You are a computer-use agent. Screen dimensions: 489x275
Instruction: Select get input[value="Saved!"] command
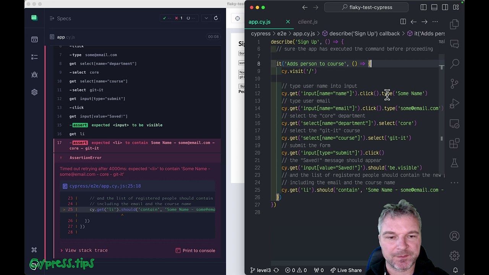pyautogui.click(x=138, y=116)
